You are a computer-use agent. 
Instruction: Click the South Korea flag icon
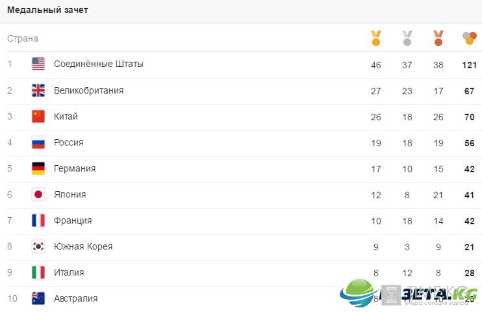[x=38, y=246]
